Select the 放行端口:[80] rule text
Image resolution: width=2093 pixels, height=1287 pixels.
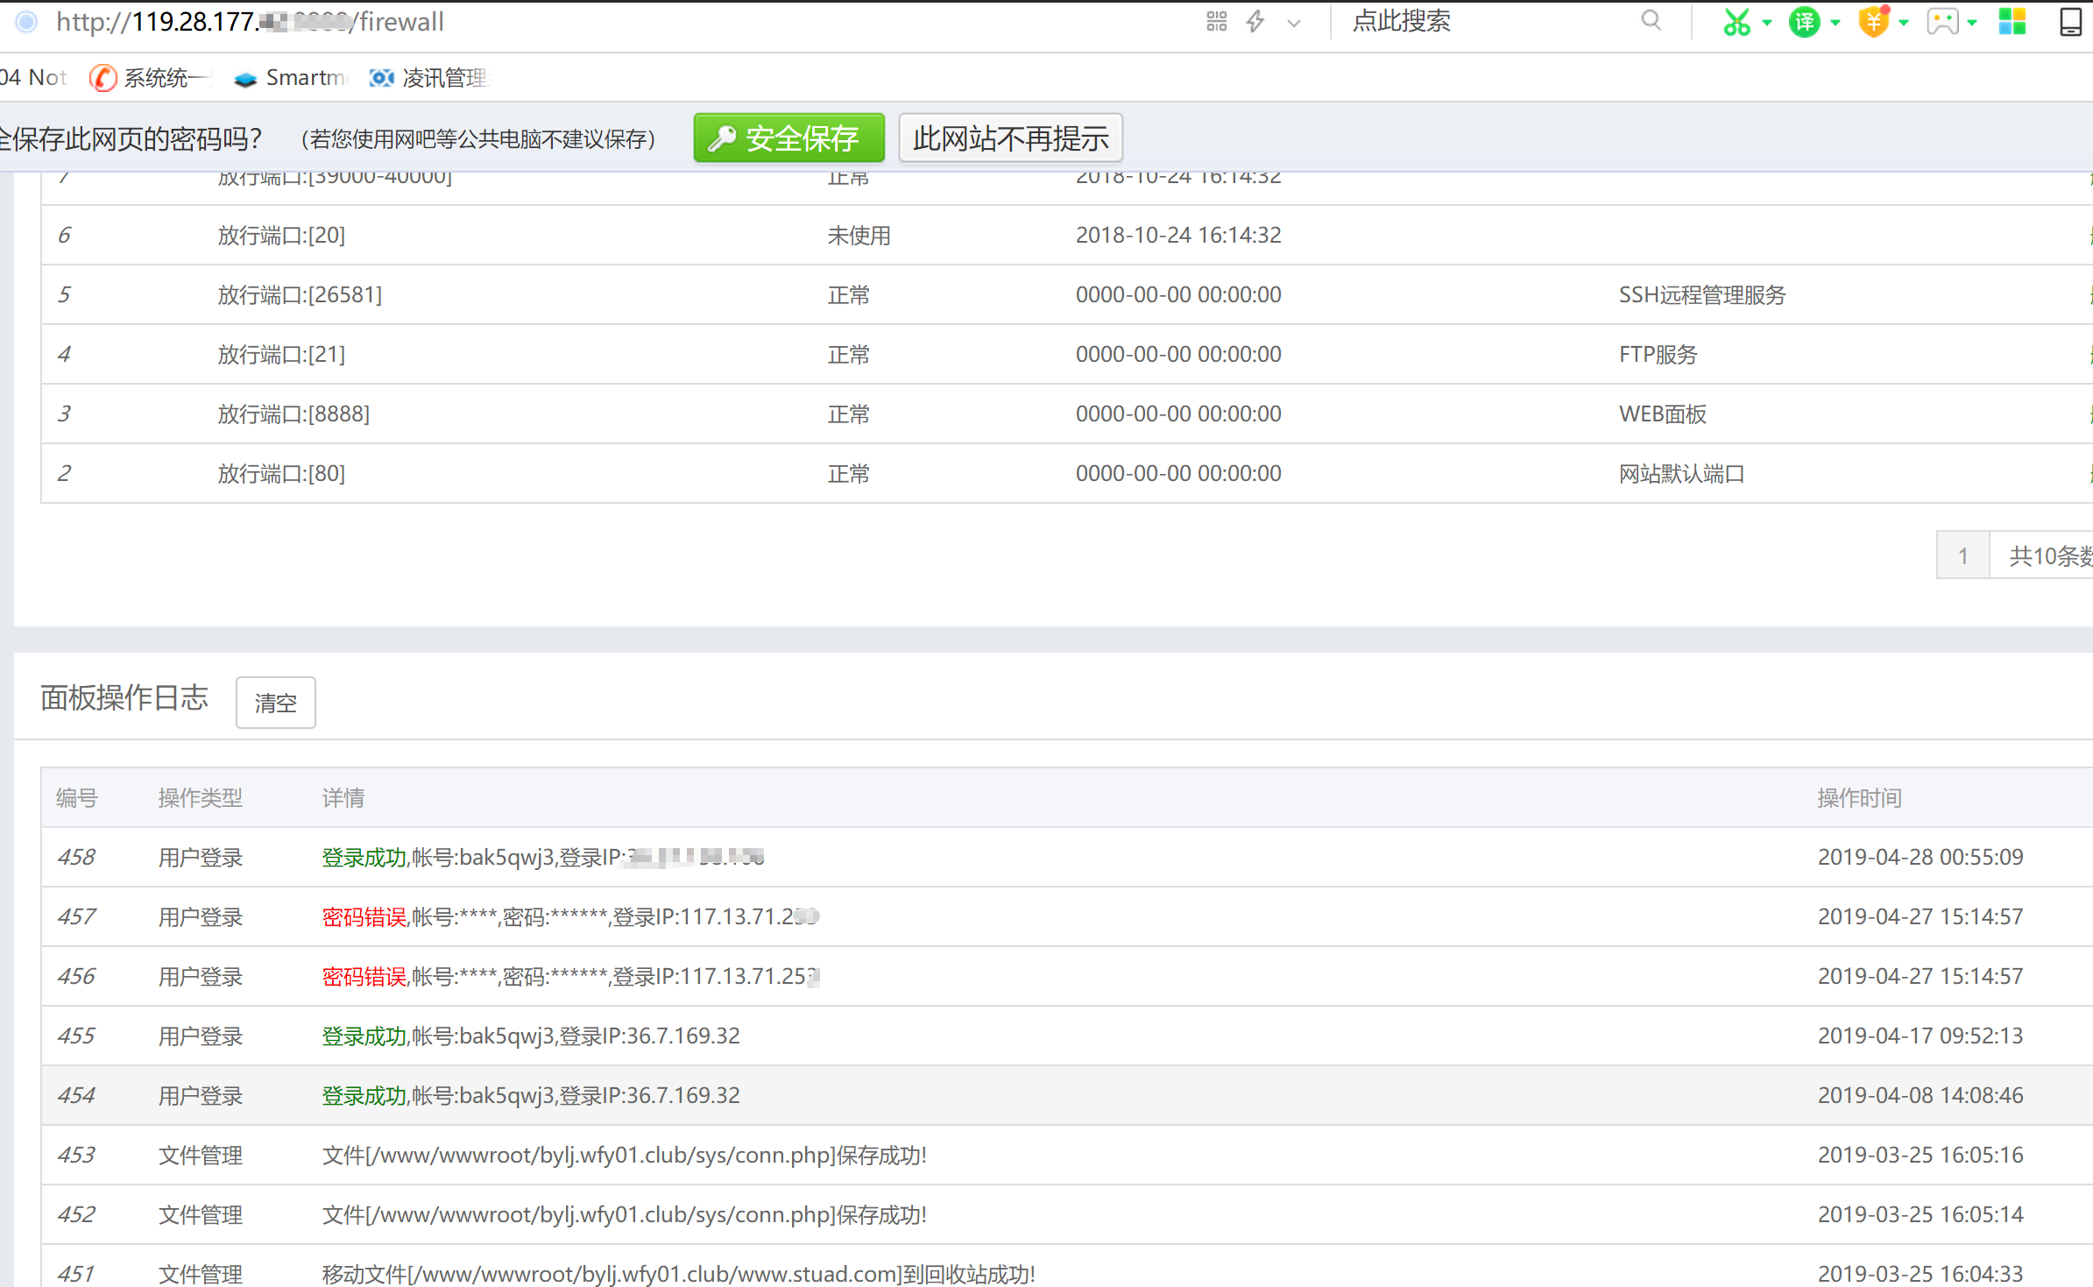(281, 474)
